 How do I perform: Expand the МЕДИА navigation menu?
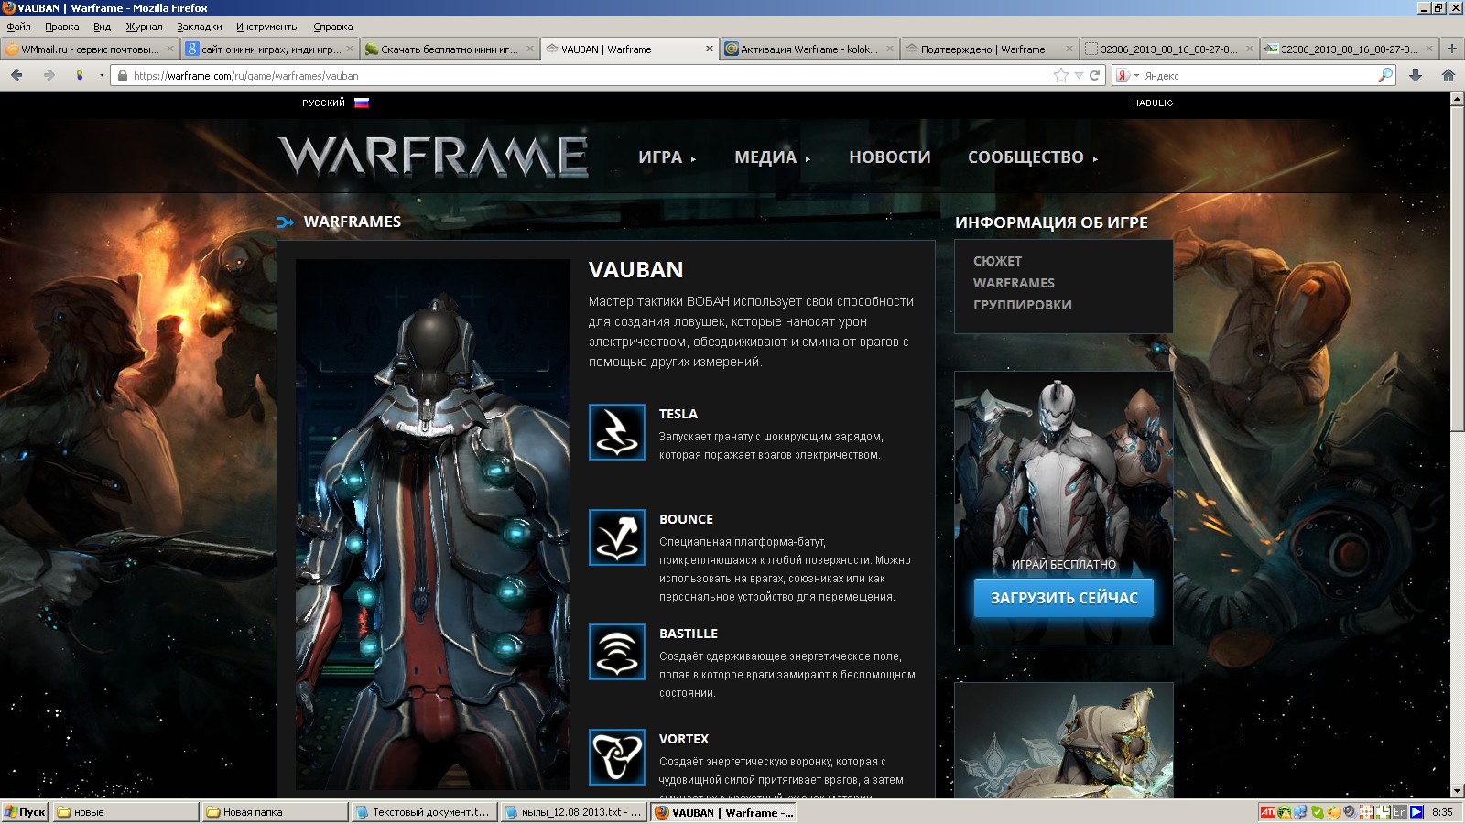pyautogui.click(x=772, y=157)
